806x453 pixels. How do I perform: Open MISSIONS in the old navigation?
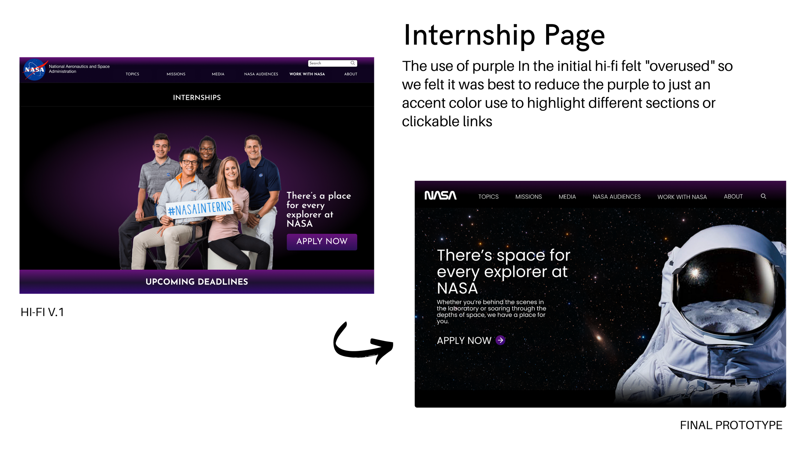point(176,74)
